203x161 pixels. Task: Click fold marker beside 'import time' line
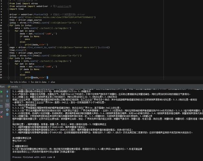coord(8,9)
